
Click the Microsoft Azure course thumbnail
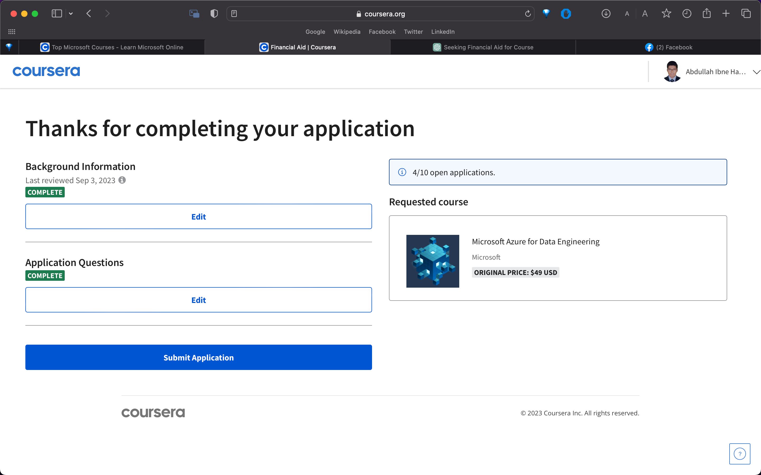(x=433, y=261)
